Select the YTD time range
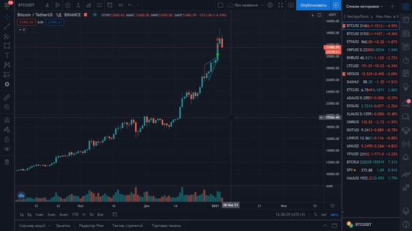 (x=75, y=214)
